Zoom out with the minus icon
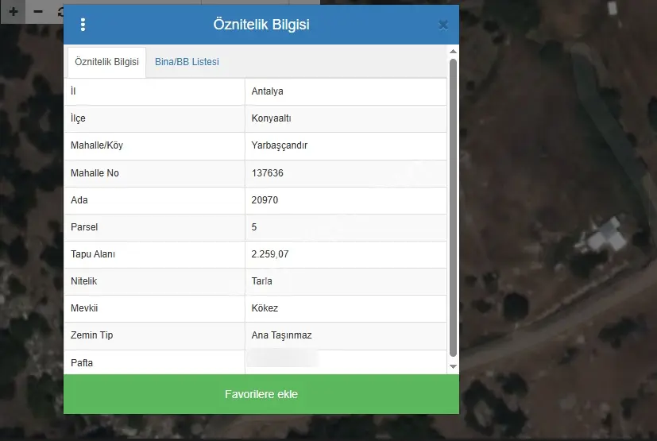The image size is (657, 441). click(38, 11)
